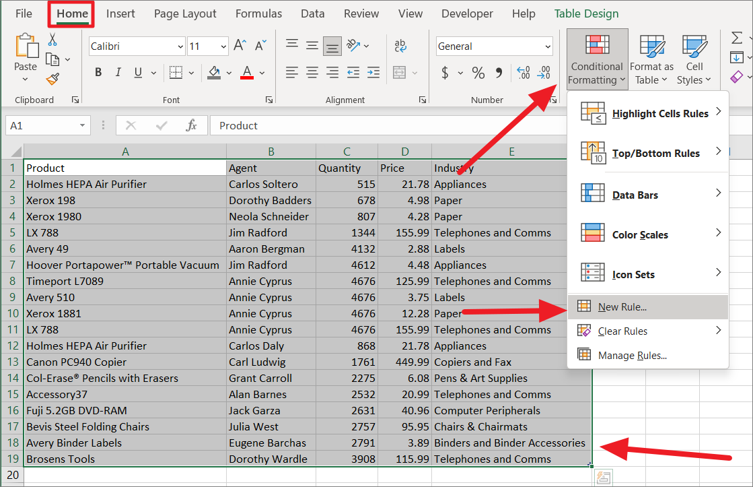Click the Select All corner triangle
Viewport: 753px width, 487px height.
click(15, 152)
